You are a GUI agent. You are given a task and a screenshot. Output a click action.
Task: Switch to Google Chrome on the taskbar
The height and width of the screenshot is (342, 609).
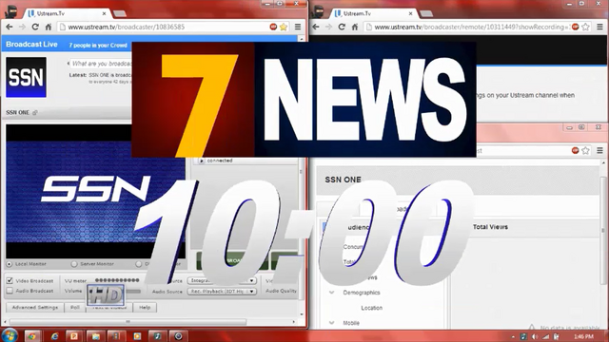[x=32, y=336]
